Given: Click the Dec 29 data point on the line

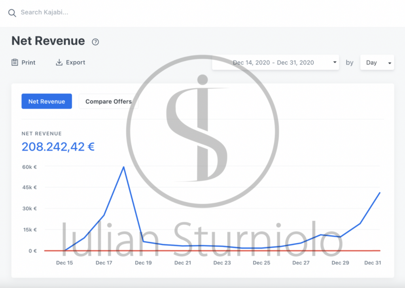Looking at the screenshot, I should [x=340, y=237].
